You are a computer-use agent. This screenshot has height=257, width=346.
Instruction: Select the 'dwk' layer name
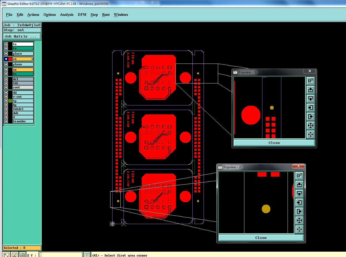pyautogui.click(x=23, y=113)
